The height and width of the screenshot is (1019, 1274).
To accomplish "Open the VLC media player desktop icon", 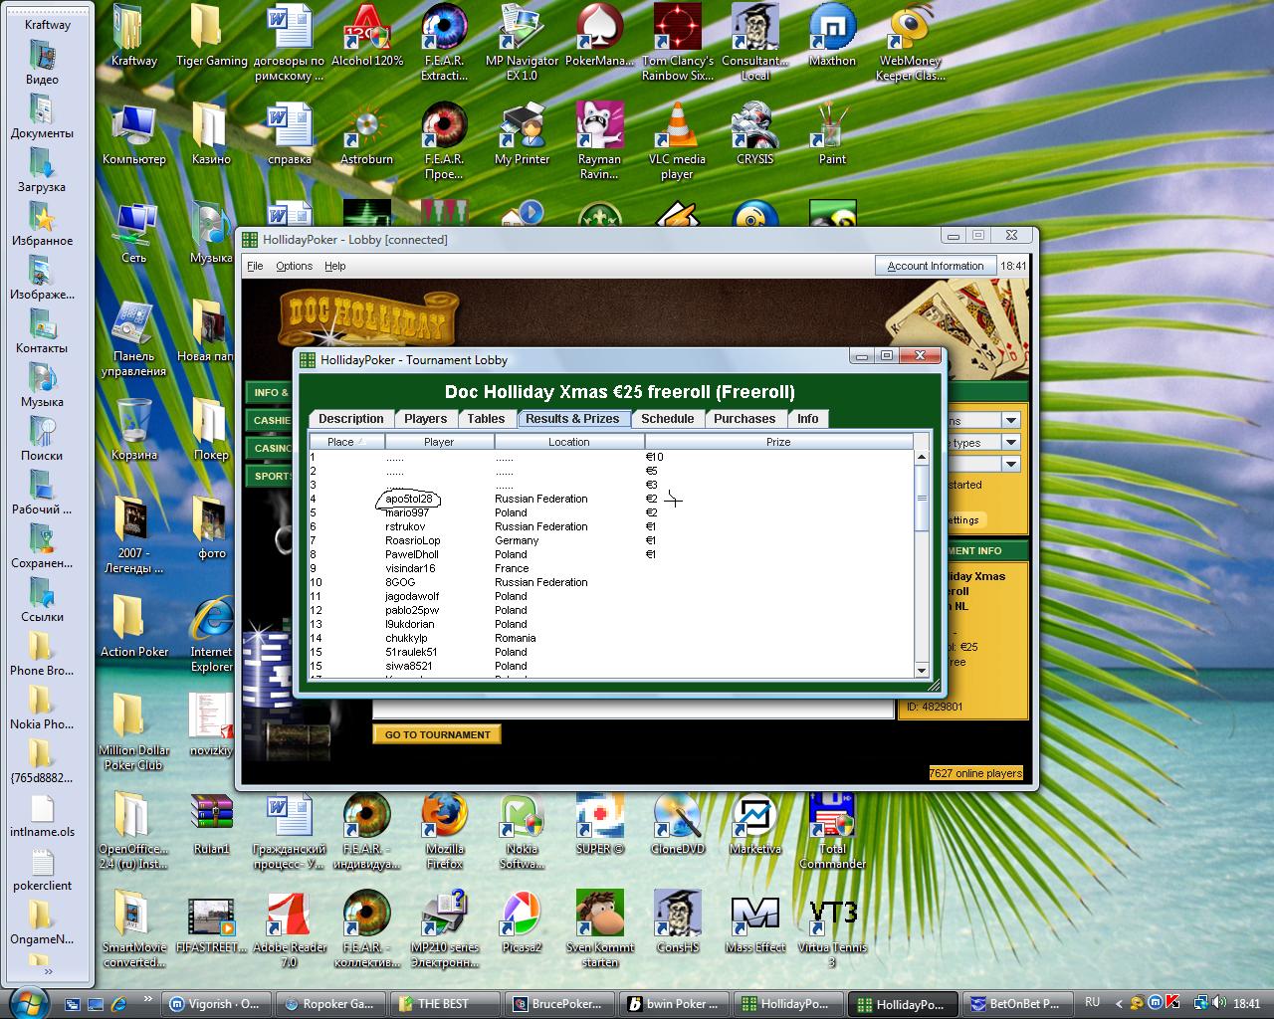I will click(677, 126).
